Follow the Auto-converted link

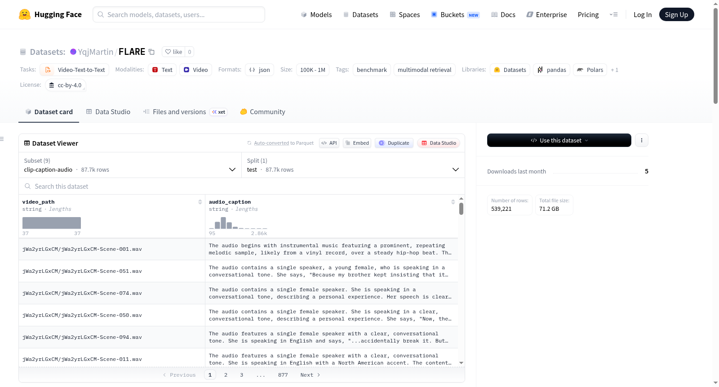[x=271, y=143]
